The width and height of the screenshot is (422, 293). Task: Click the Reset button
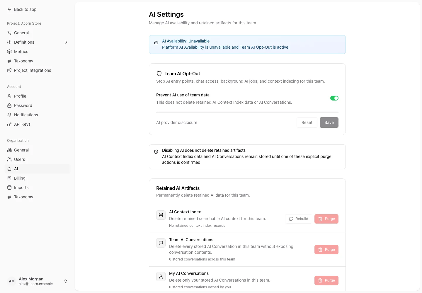tap(307, 122)
